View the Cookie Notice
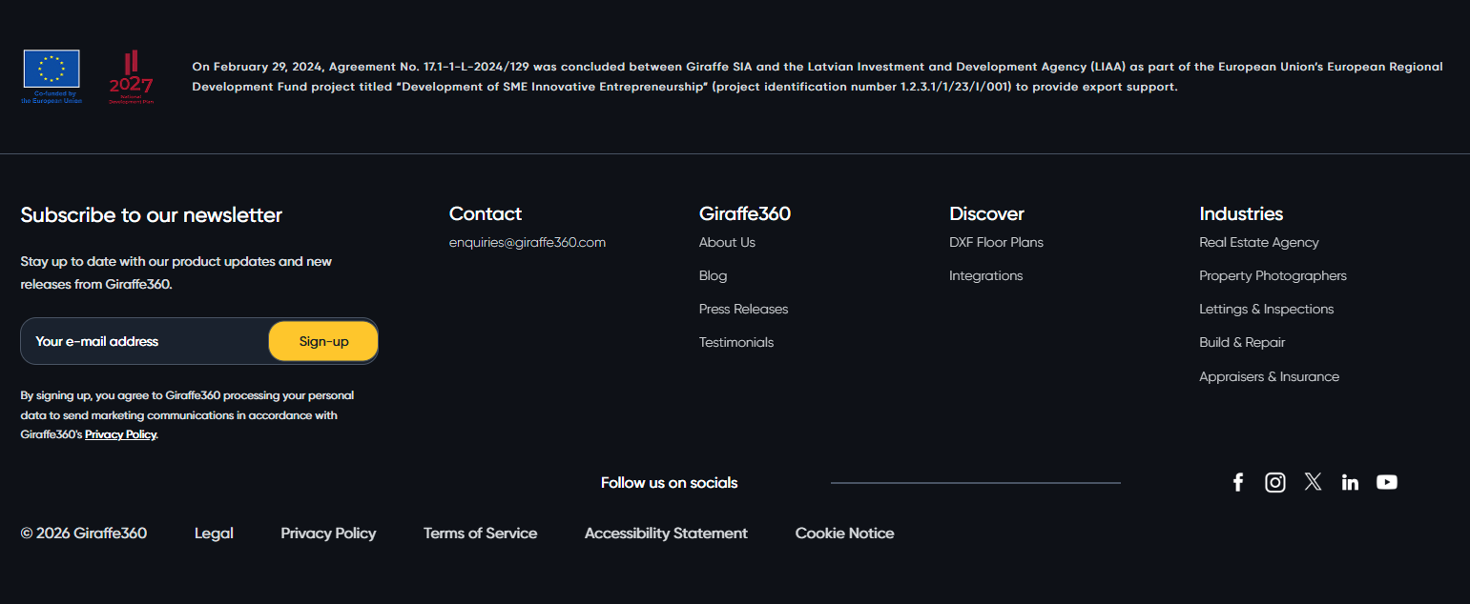The width and height of the screenshot is (1470, 604). [844, 533]
